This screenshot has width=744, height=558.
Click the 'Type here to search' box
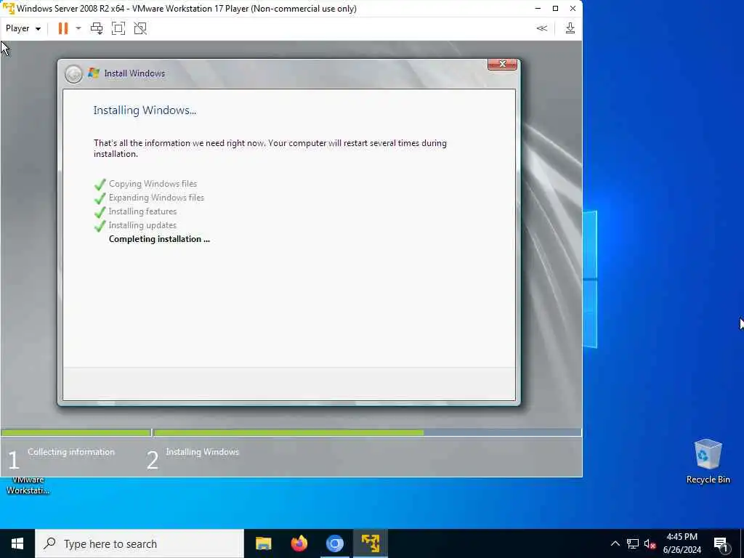pos(139,543)
